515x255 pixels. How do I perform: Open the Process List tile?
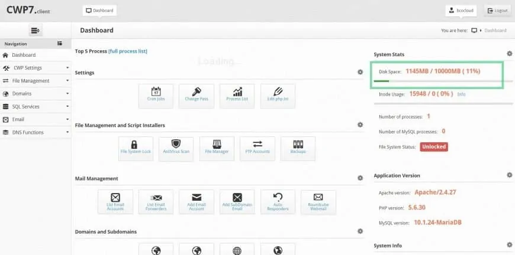(237, 96)
